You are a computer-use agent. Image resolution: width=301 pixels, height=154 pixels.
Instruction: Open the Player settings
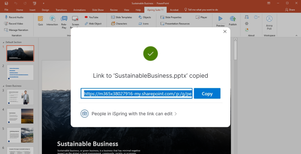point(201,17)
